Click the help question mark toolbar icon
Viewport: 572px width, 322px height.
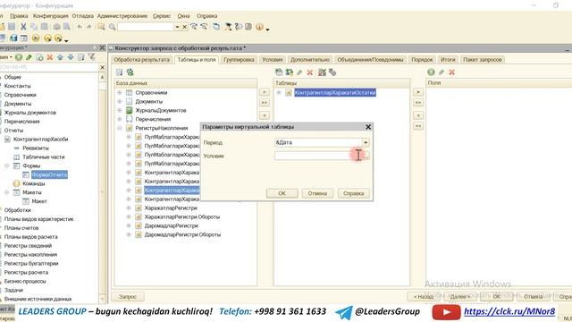click(x=239, y=27)
